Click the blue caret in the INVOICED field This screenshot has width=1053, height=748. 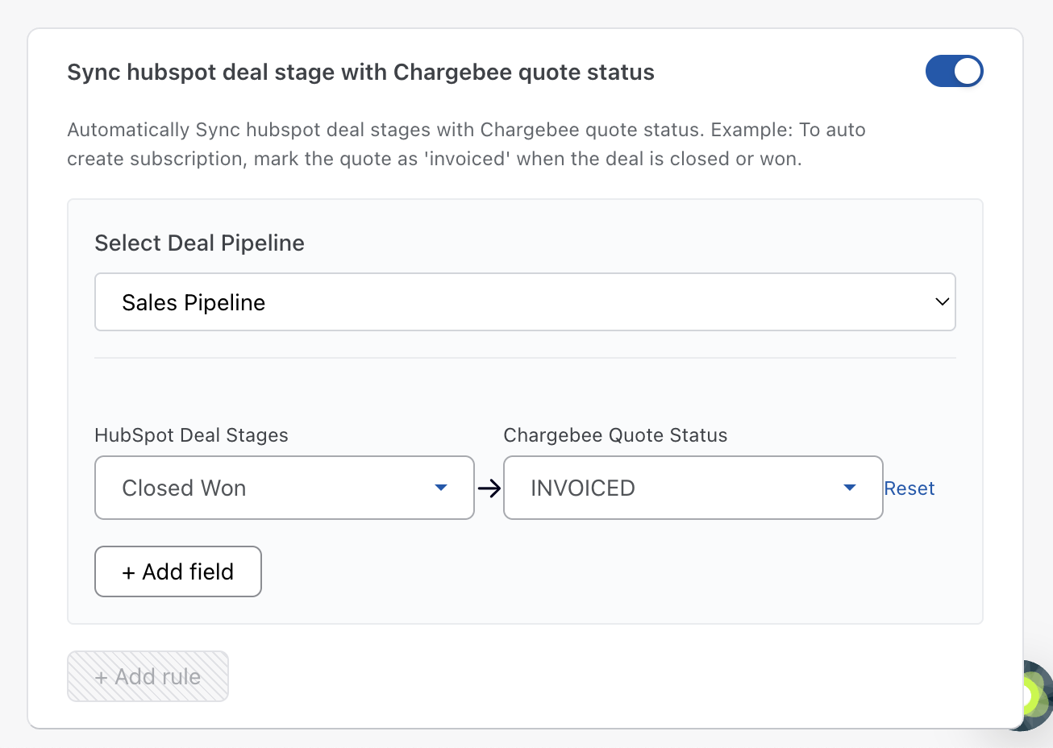point(849,488)
